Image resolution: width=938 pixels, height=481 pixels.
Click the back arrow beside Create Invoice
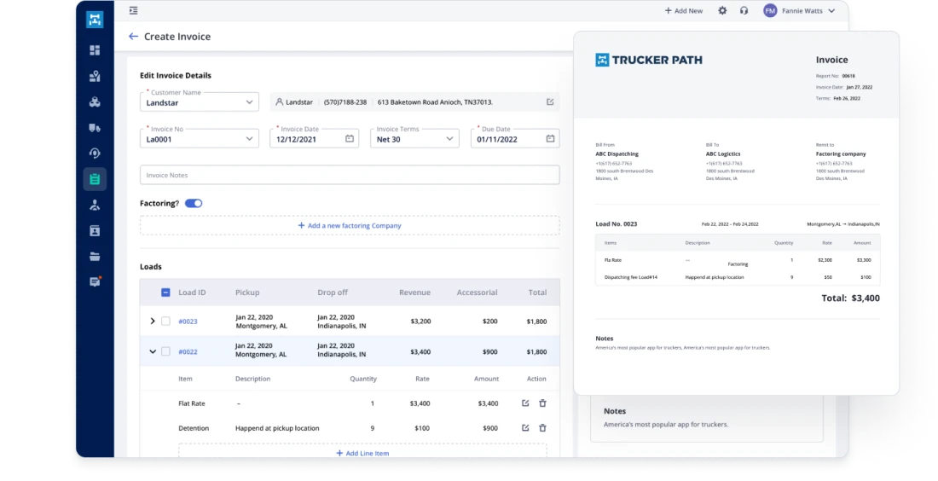pyautogui.click(x=133, y=37)
